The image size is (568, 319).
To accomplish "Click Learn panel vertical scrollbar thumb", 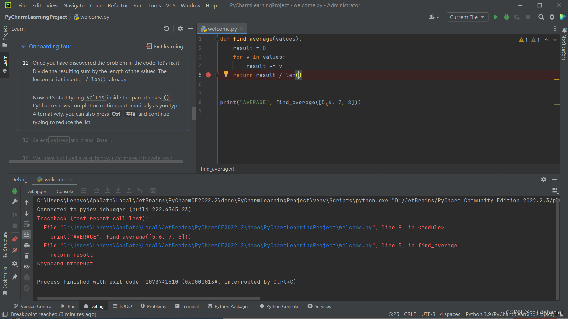I will pos(194,113).
